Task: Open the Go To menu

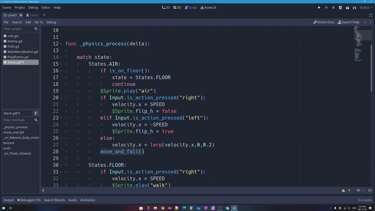Action: pyautogui.click(x=39, y=22)
